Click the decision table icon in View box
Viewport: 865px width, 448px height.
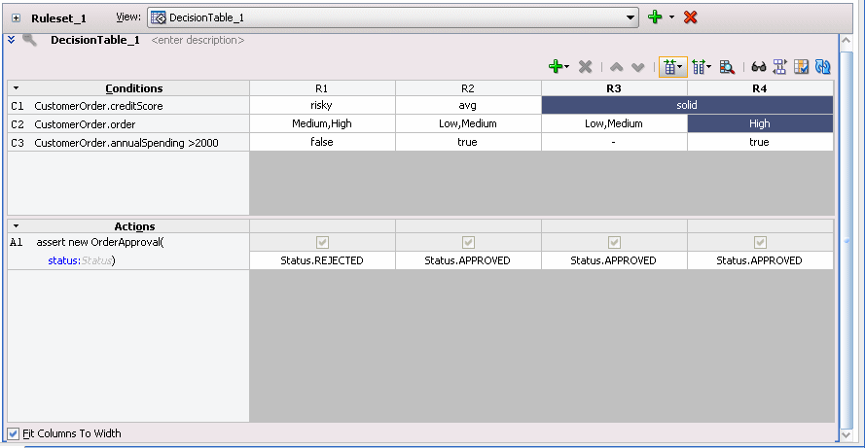click(x=159, y=17)
